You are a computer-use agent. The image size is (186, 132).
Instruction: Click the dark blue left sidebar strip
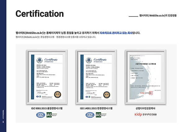(x=3, y=66)
